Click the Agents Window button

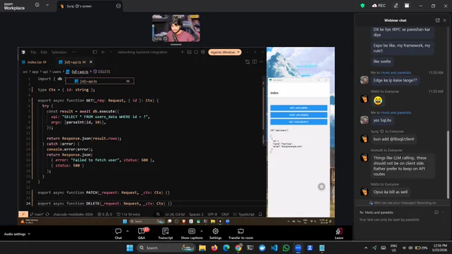coord(225,52)
